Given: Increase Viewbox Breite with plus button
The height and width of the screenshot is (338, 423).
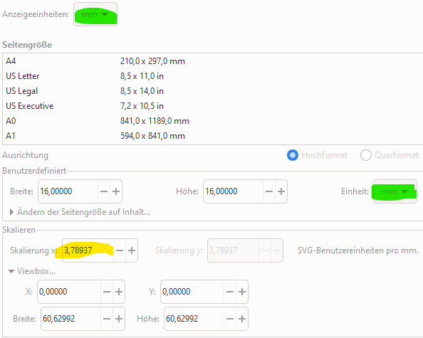Looking at the screenshot, I should (x=119, y=319).
